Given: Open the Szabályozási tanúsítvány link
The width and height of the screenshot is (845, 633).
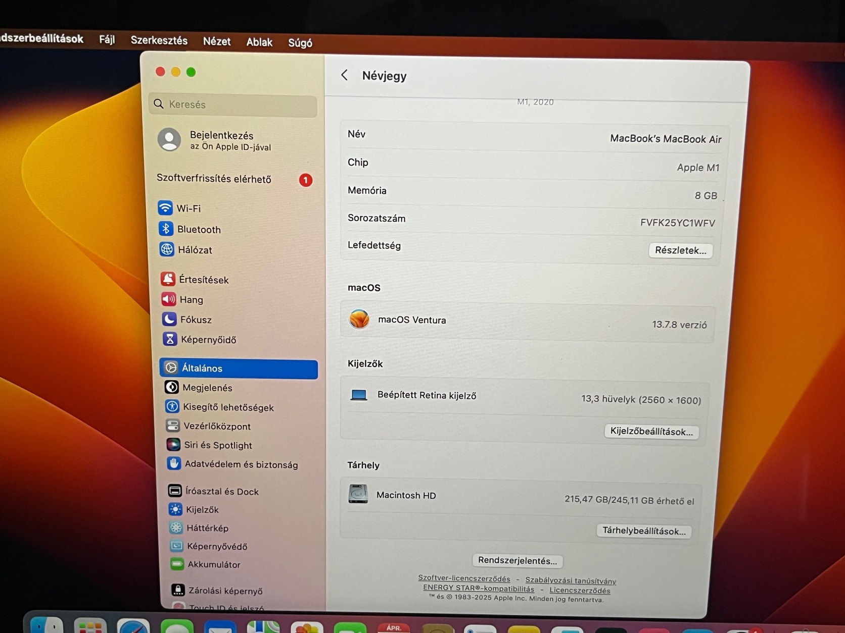Looking at the screenshot, I should click(571, 581).
